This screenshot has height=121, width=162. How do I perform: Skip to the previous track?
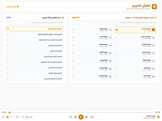point(75,117)
